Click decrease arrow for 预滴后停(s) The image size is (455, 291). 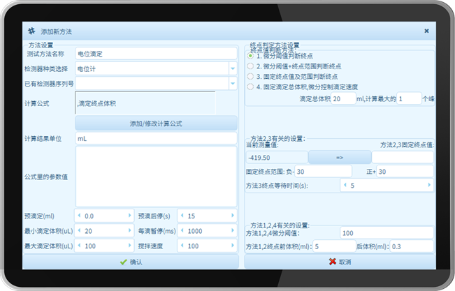coord(182,216)
